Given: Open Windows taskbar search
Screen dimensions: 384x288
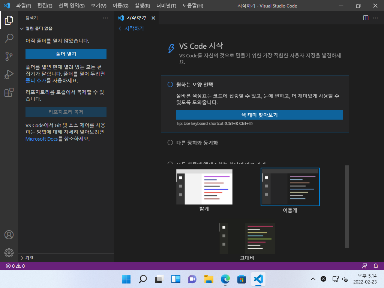Looking at the screenshot, I should (x=143, y=279).
